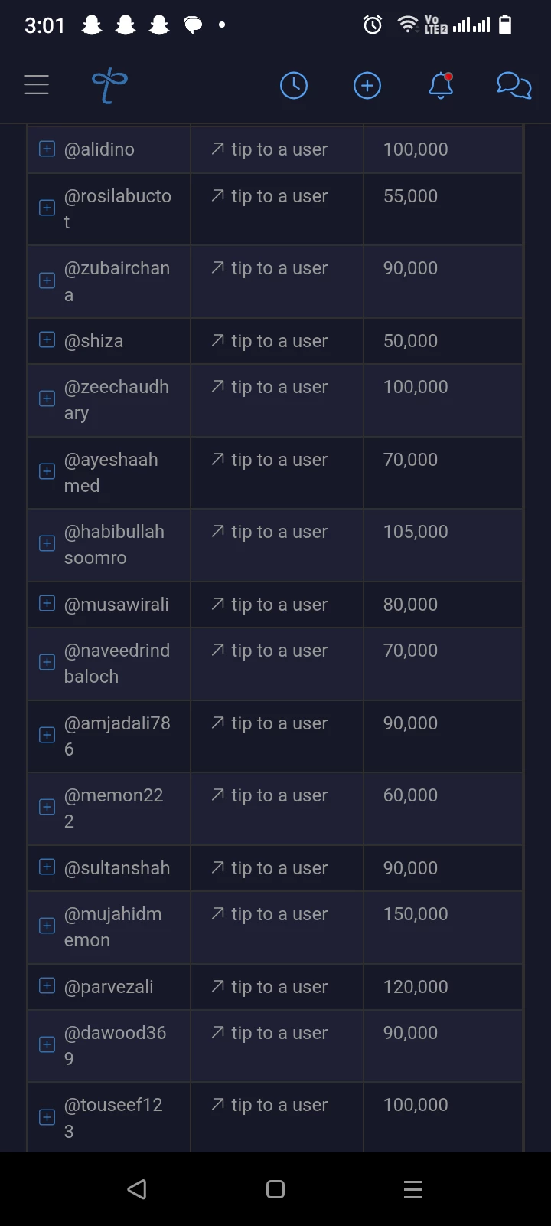Open the @mujahidmemon user link
This screenshot has height=1226, width=551.
point(112,927)
